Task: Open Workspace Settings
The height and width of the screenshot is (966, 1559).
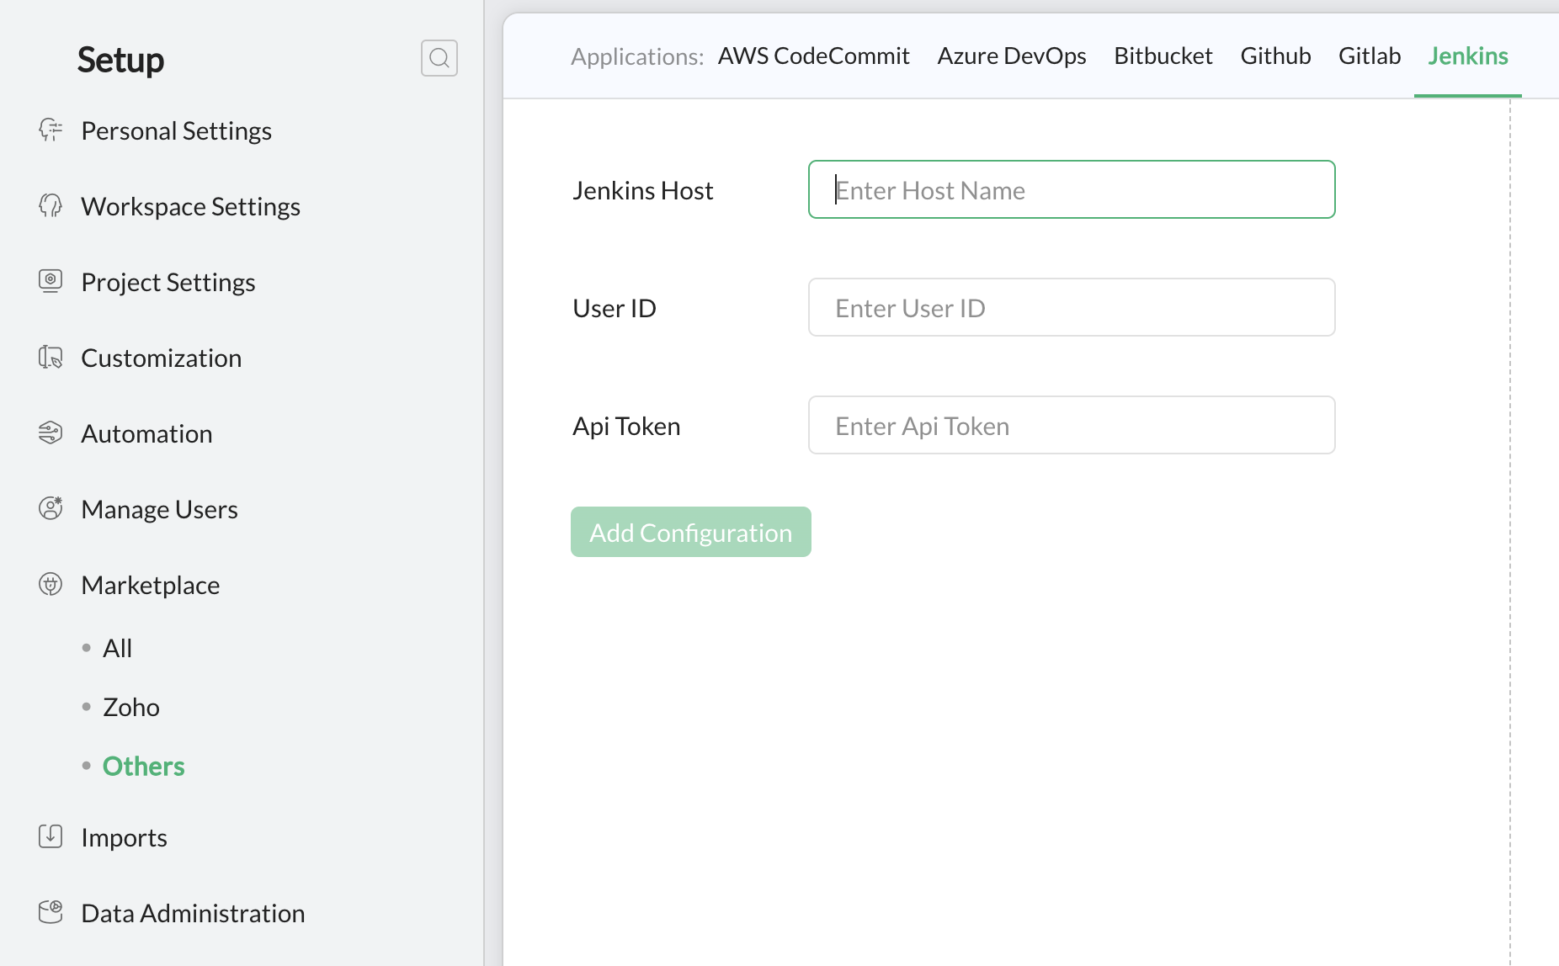Action: (190, 206)
